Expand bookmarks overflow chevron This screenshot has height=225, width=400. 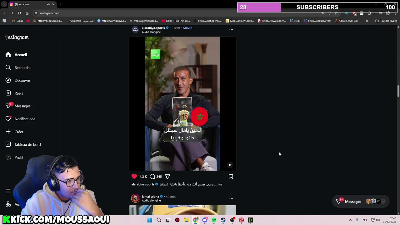click(x=367, y=21)
